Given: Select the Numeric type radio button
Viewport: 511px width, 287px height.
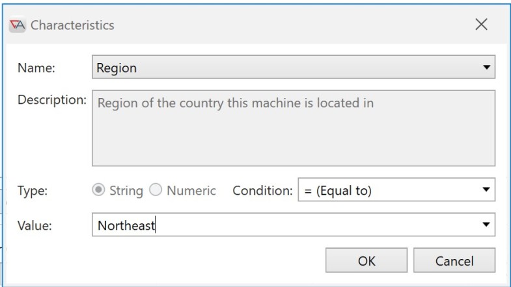Looking at the screenshot, I should [x=156, y=190].
